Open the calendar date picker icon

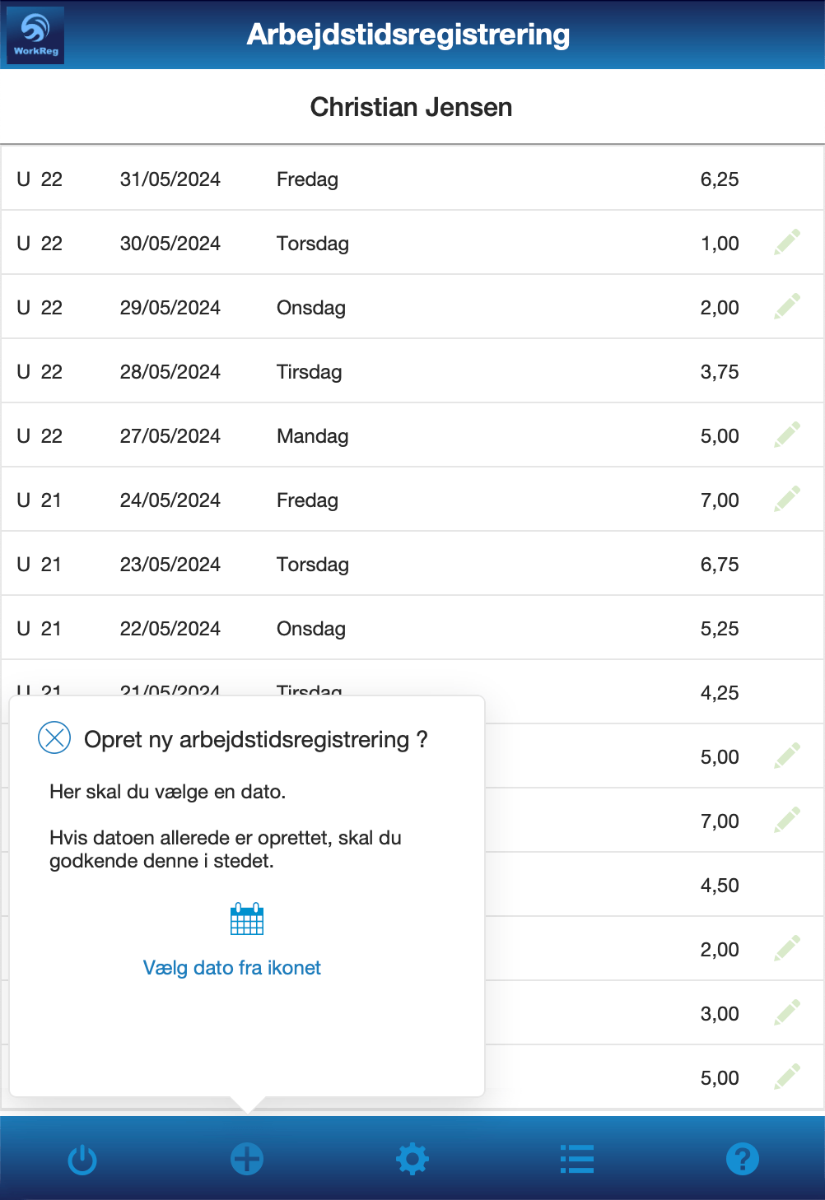pyautogui.click(x=247, y=919)
